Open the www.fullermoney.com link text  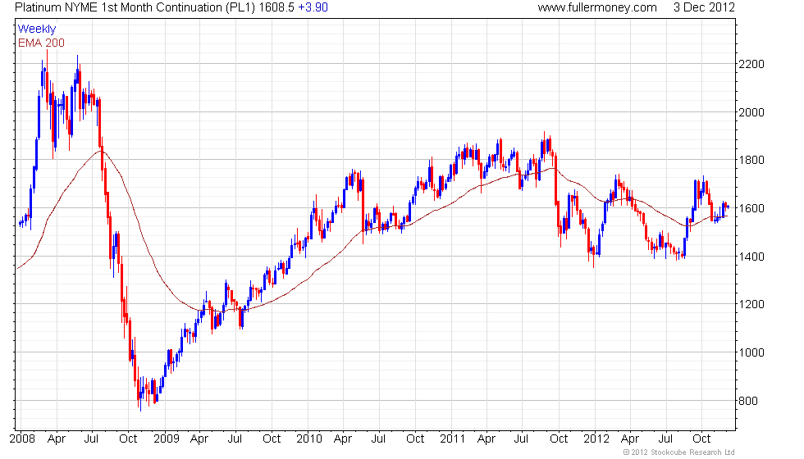[597, 7]
